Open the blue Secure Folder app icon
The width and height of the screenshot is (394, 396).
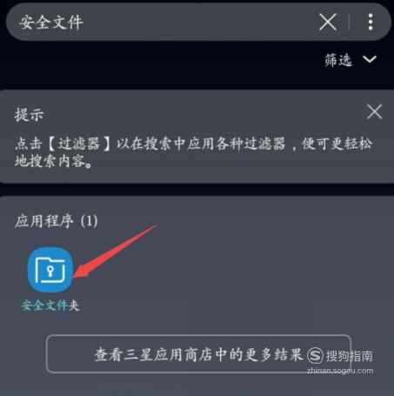click(x=50, y=270)
